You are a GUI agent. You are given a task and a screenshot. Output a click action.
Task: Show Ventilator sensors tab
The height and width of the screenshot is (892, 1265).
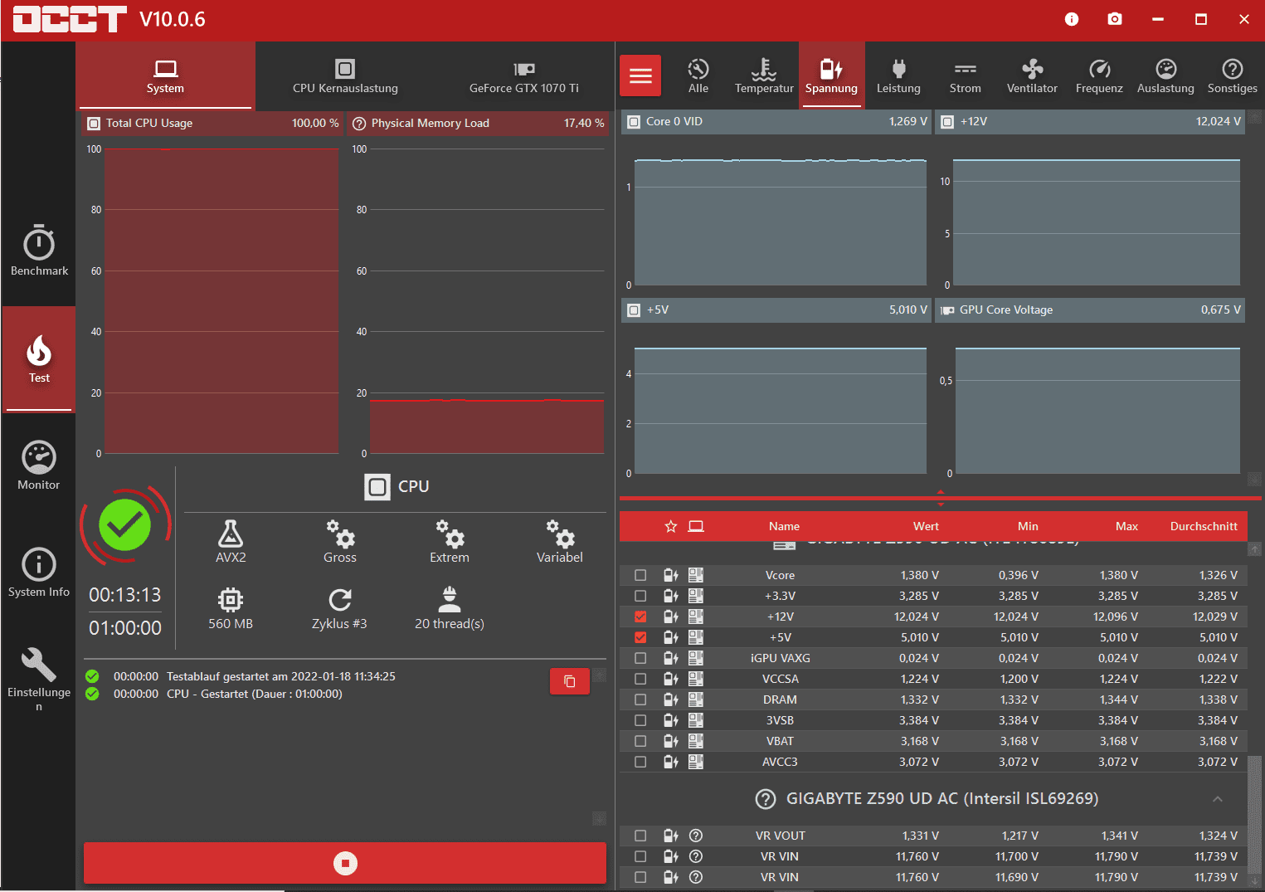pyautogui.click(x=1032, y=76)
